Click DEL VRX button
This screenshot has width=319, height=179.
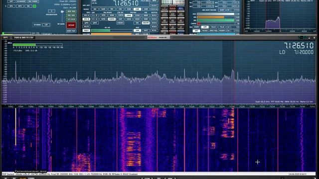(x=71, y=15)
